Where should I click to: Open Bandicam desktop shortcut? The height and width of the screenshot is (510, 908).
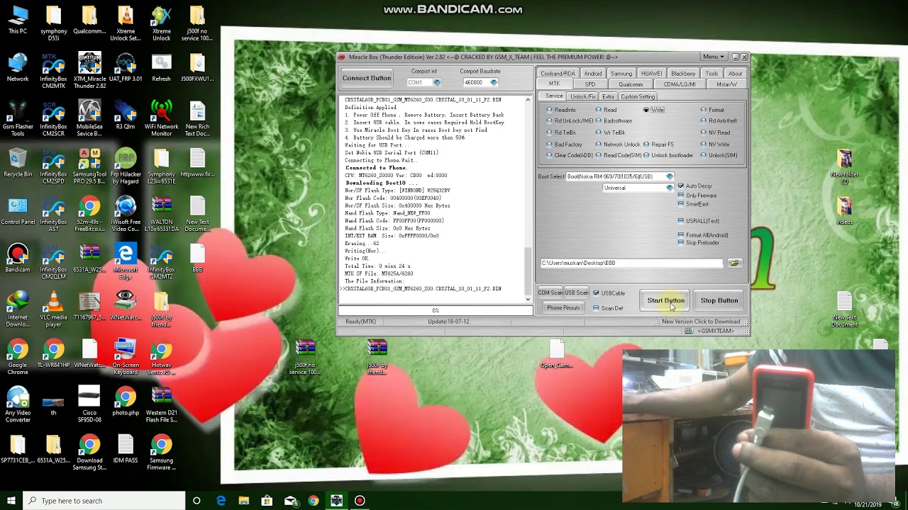[18, 259]
